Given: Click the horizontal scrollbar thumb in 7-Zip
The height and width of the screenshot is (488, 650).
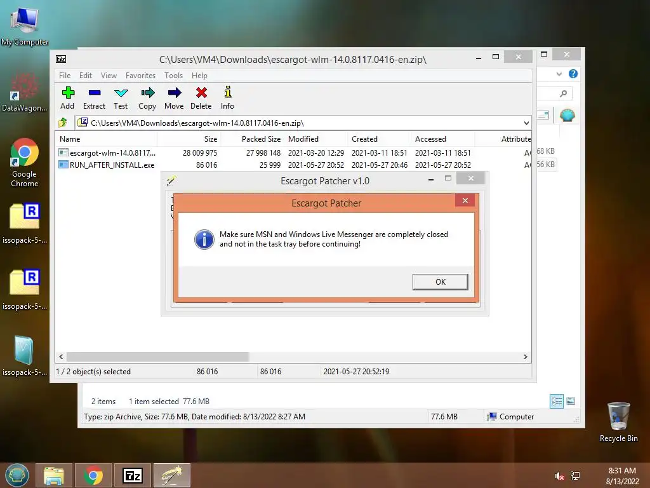Looking at the screenshot, I should [x=157, y=357].
